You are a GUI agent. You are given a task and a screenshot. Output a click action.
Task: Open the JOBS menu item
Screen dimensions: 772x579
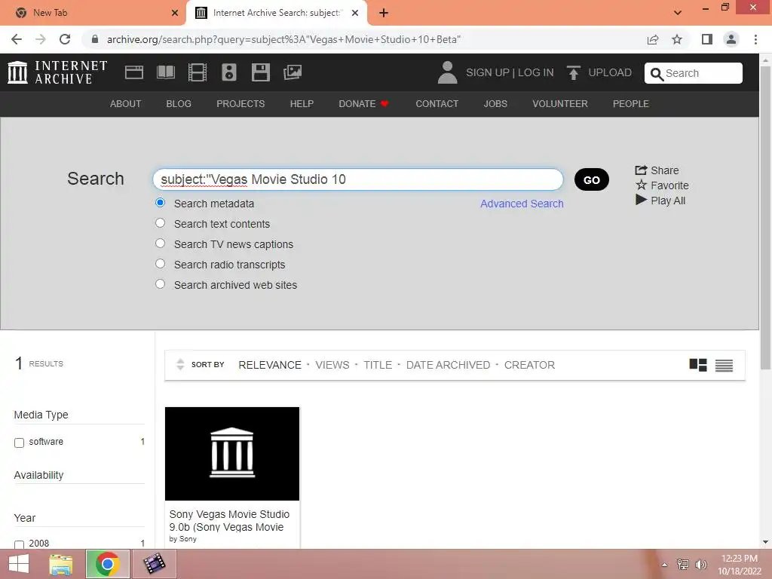pyautogui.click(x=495, y=104)
